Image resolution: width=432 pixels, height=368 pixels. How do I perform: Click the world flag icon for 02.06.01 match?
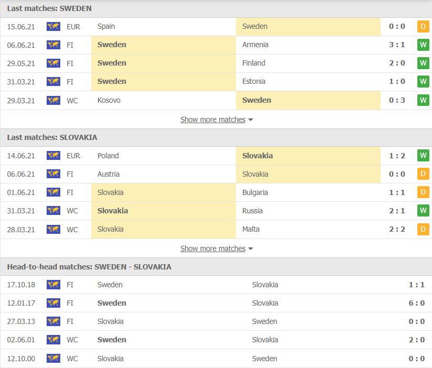[x=53, y=340]
